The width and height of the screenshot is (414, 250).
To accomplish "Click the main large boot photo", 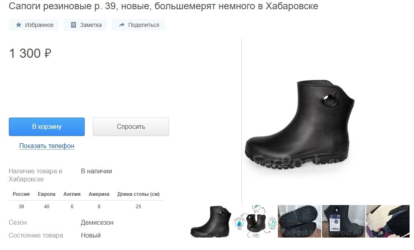I will tap(300, 125).
